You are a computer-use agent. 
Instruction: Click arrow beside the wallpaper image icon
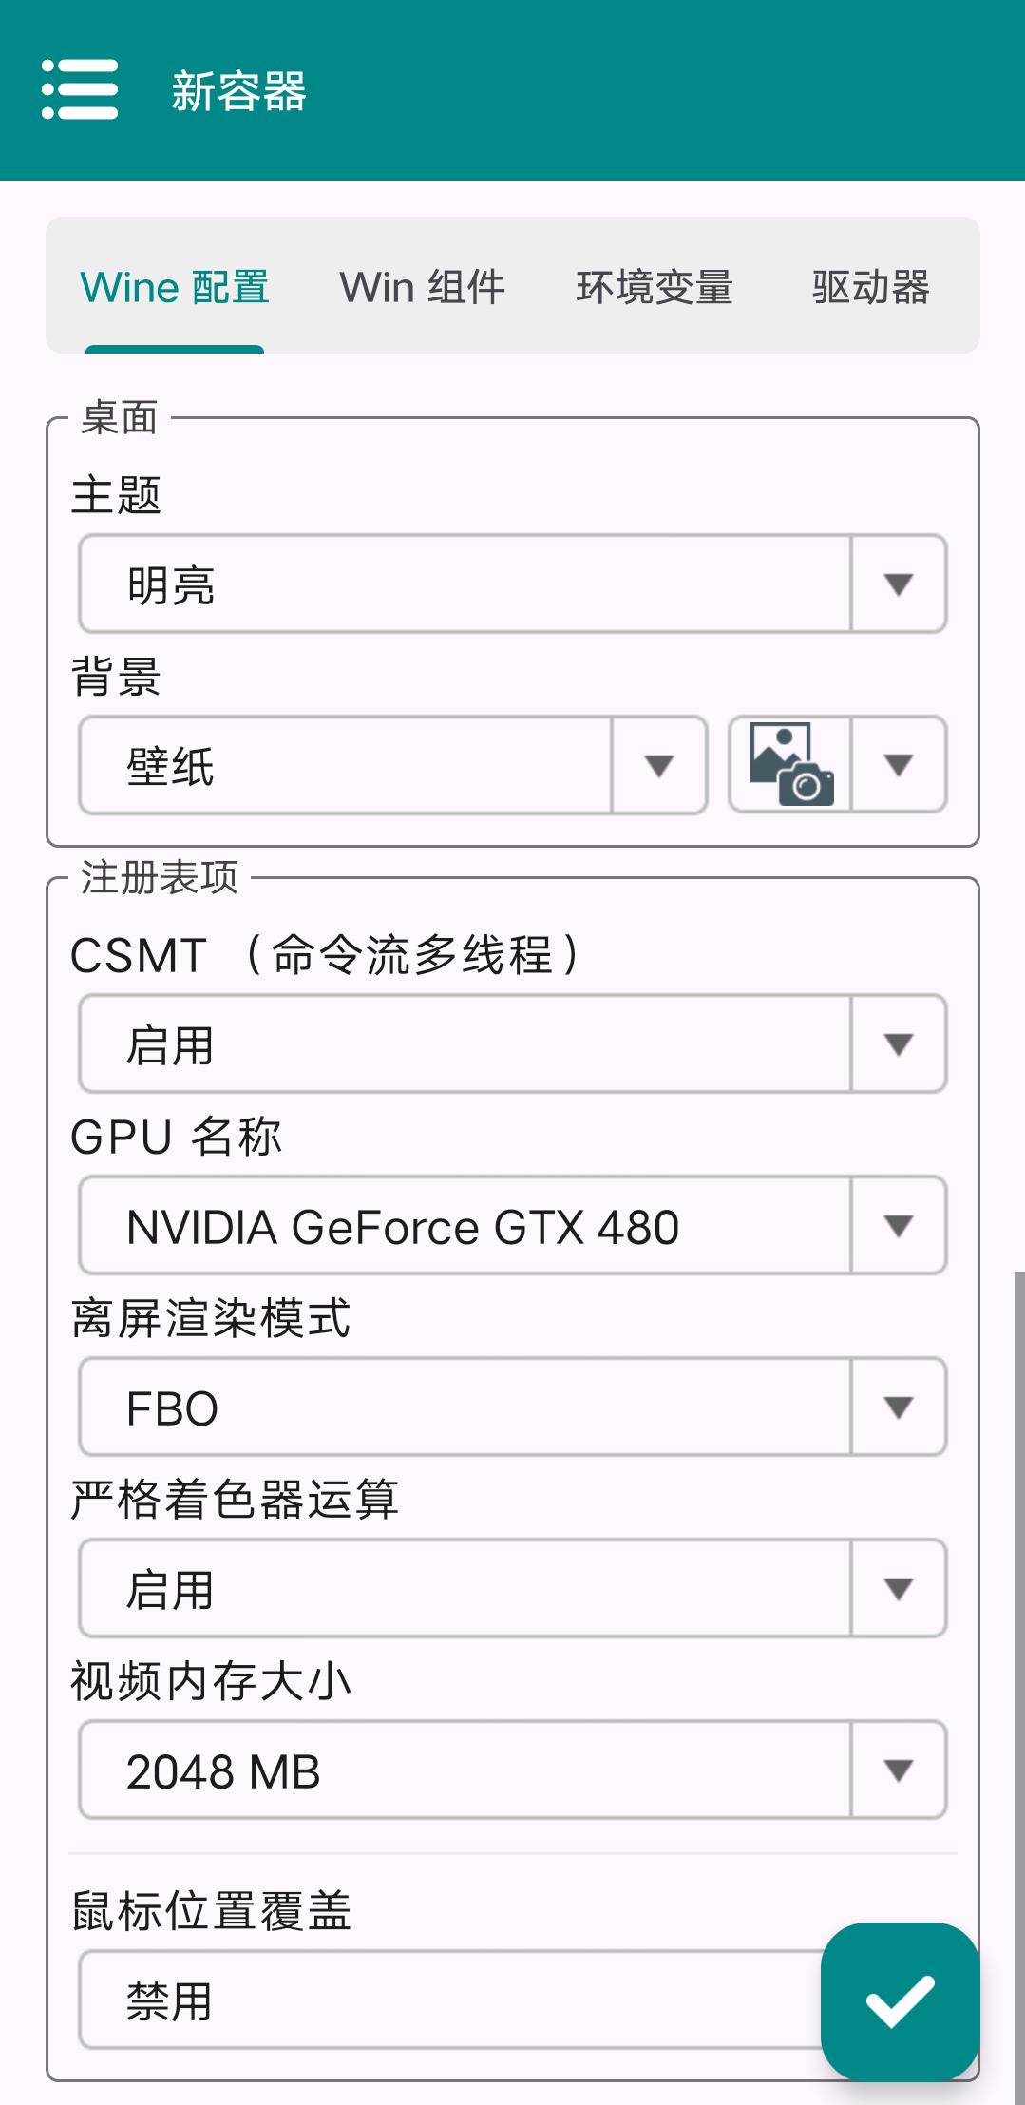coord(898,764)
